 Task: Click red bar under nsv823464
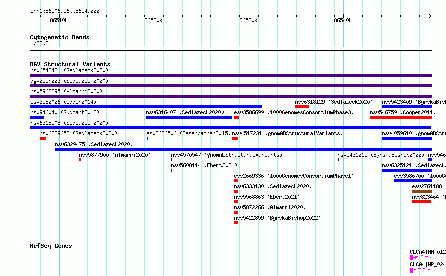coord(421,202)
